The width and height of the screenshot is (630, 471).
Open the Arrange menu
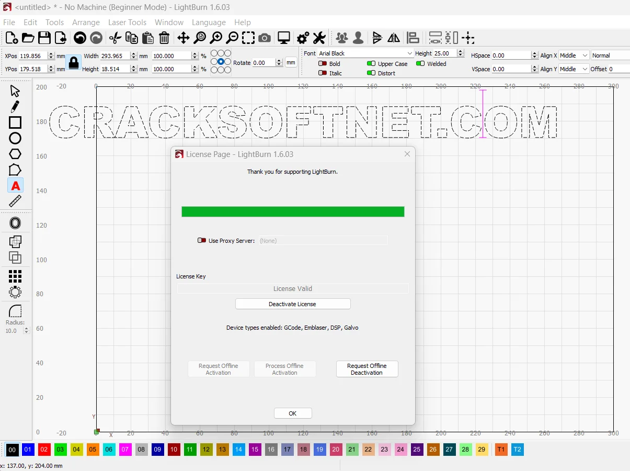86,23
